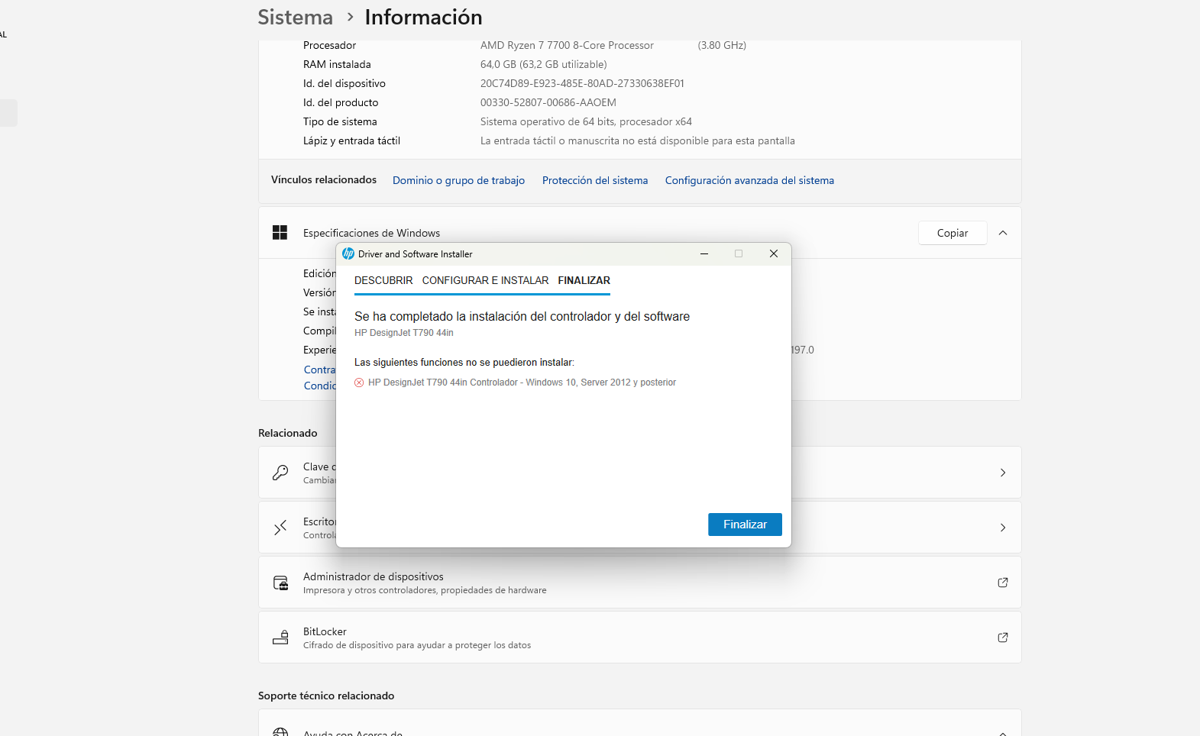Click Soporte técnico relacionado heading
This screenshot has height=736, width=1200.
coord(326,696)
